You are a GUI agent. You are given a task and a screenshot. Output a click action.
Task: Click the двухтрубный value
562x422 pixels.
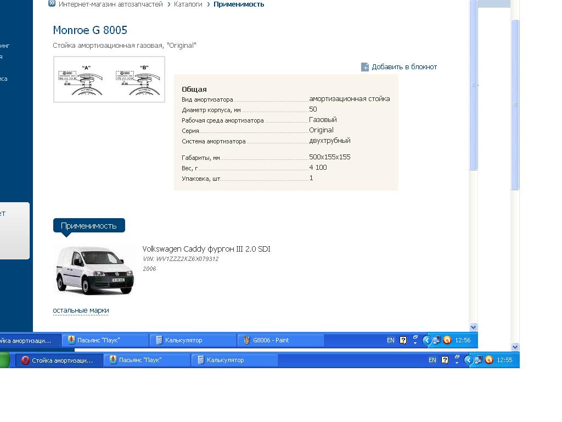pos(330,141)
